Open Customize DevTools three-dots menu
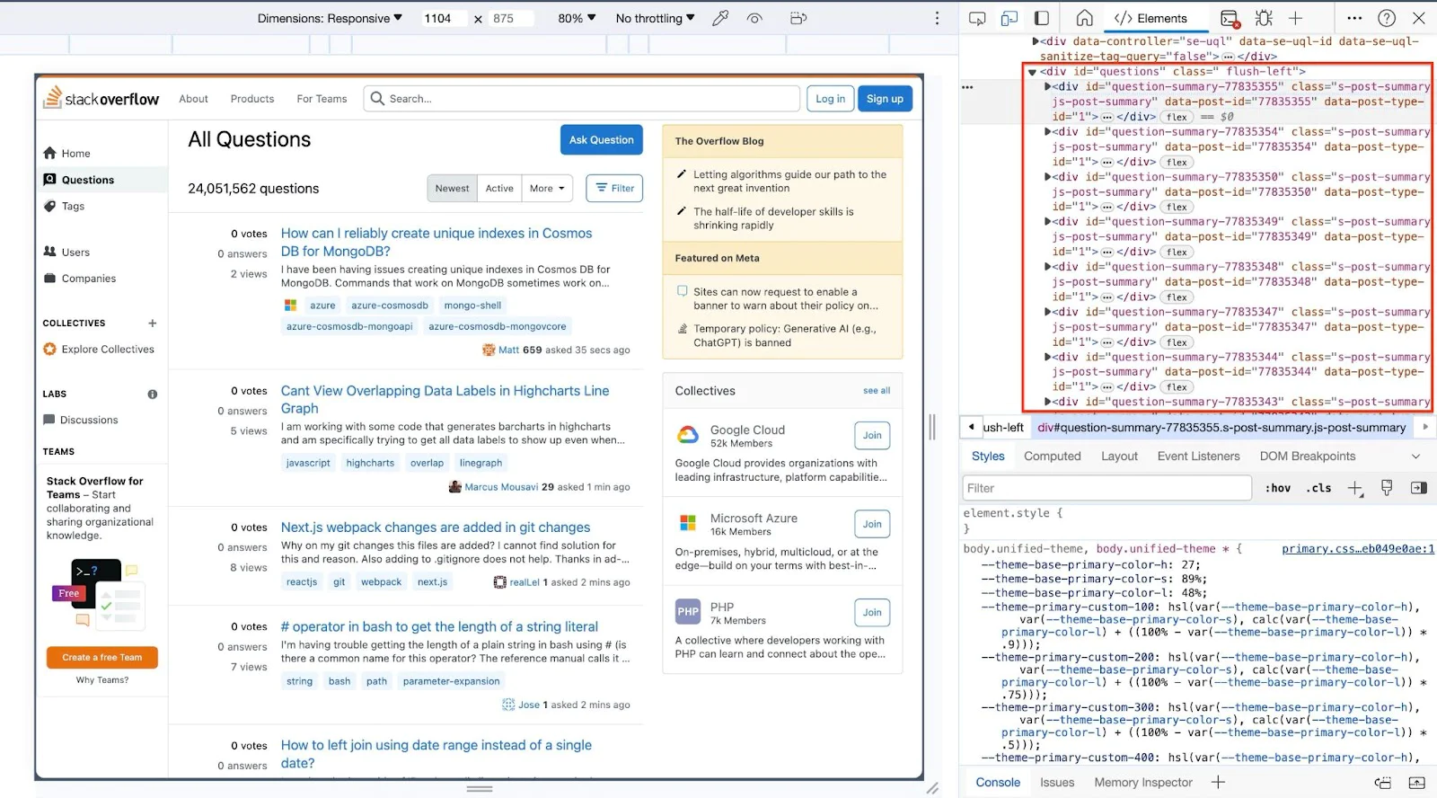The image size is (1437, 798). [1354, 18]
